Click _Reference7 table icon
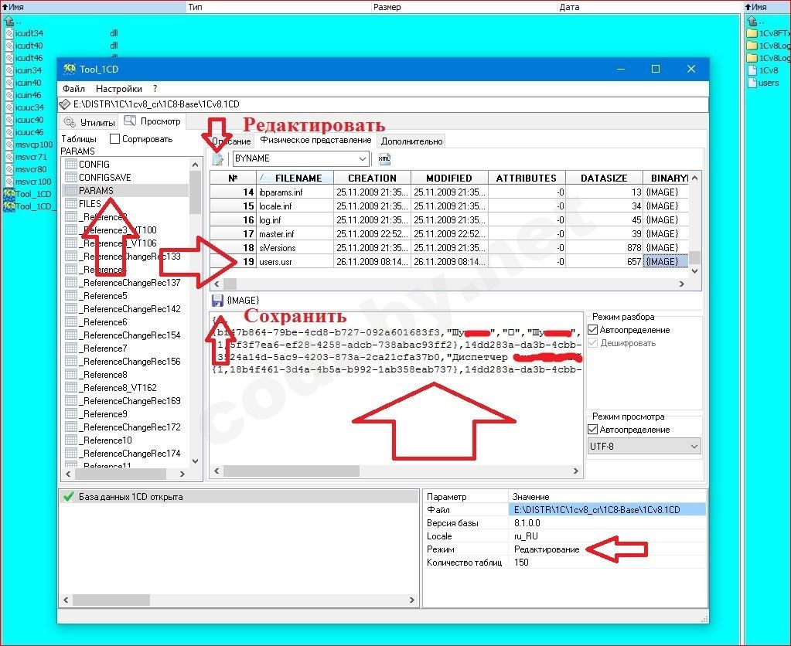This screenshot has width=791, height=646. coord(70,348)
